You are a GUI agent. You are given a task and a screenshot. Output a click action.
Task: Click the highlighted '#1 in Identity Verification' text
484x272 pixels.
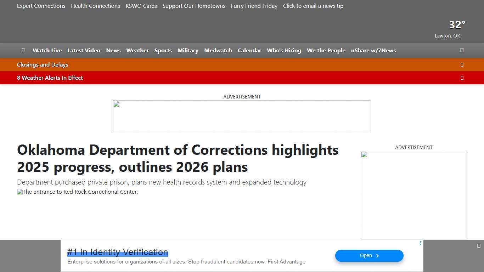tap(118, 252)
